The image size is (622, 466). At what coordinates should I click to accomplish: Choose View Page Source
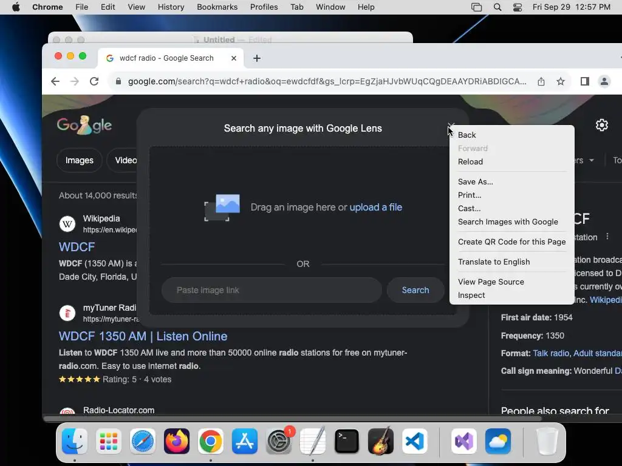511,282
